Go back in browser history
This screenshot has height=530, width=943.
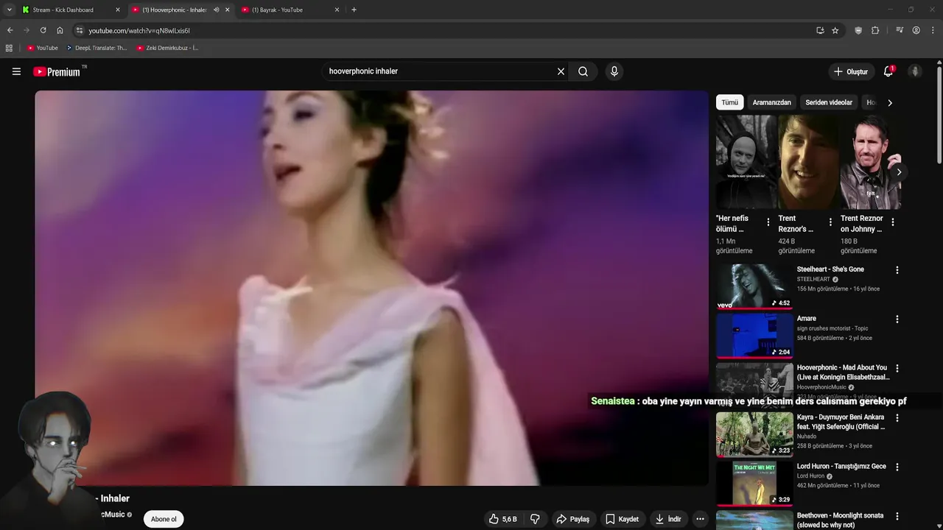(x=10, y=30)
